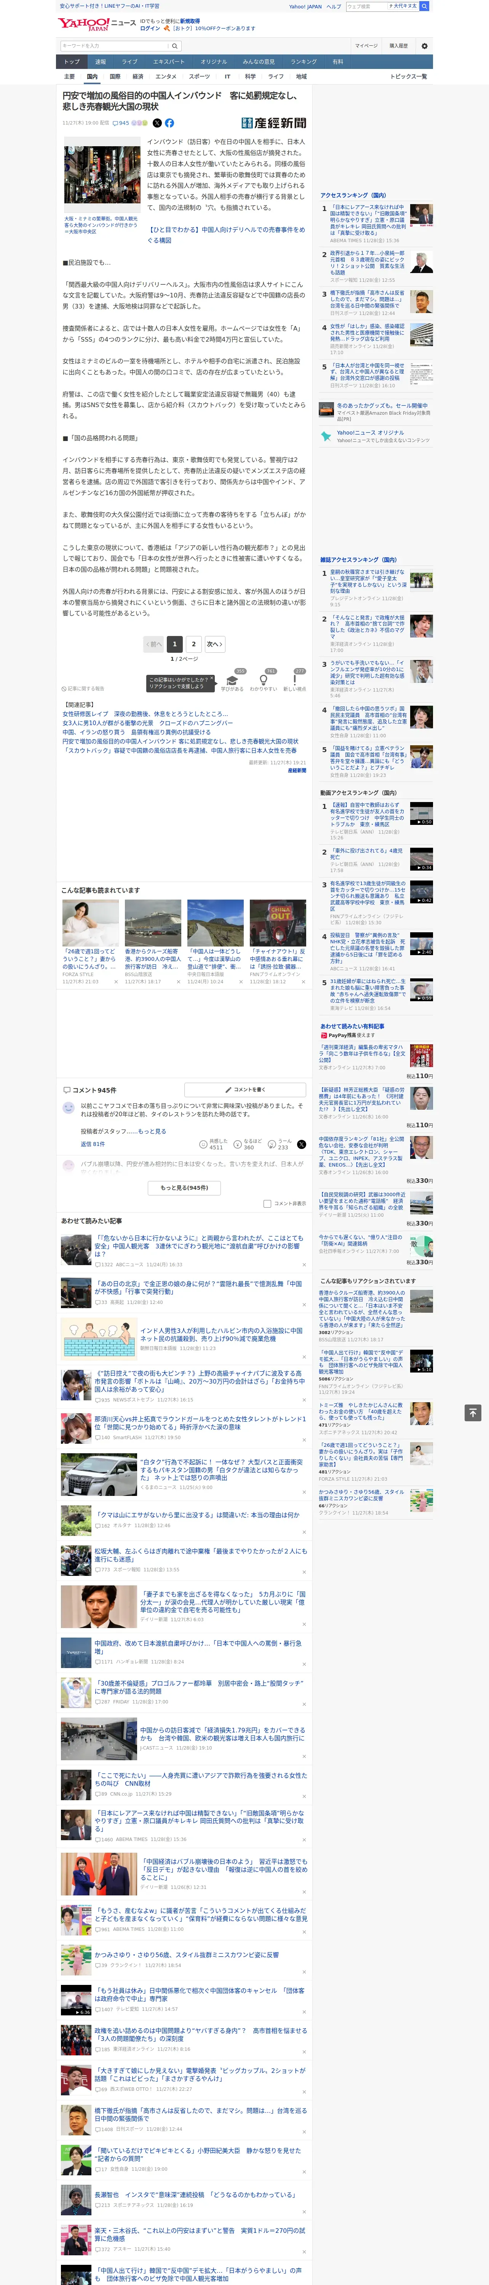This screenshot has width=489, height=2285.
Task: Select the ランキング navigation tab
Action: pyautogui.click(x=304, y=61)
